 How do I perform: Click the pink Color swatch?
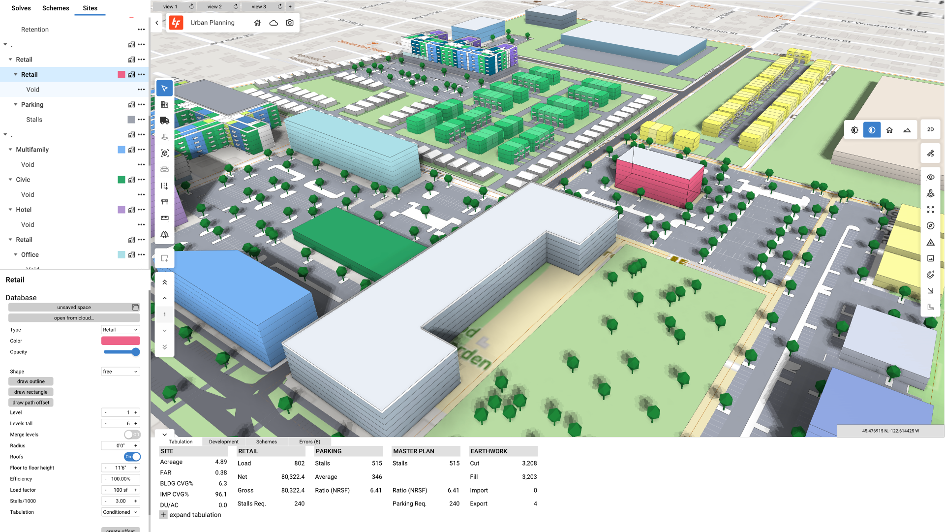(121, 341)
